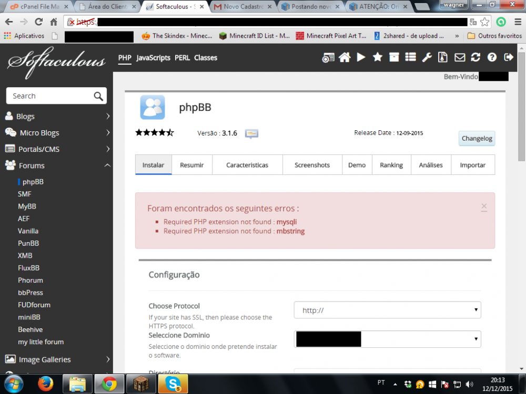Viewport: 526px width, 394px height.
Task: Click the sidebar Search input field
Action: tap(50, 96)
